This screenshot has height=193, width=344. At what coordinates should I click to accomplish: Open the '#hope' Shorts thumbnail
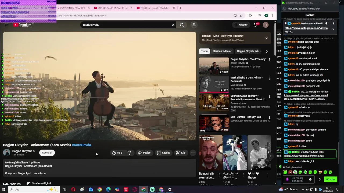coord(259,153)
